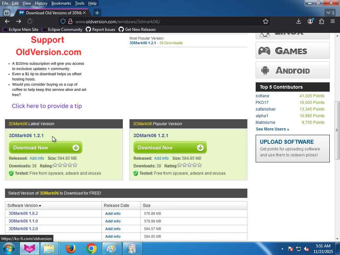Bookmark this page with the star

coord(265,21)
